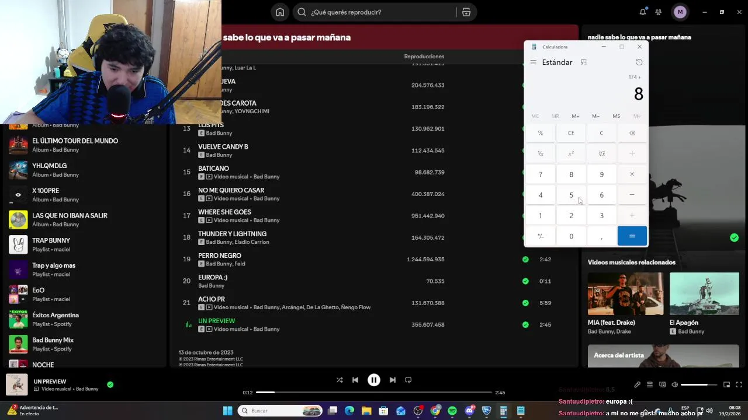Go to Spotify home
This screenshot has height=420, width=748.
pos(280,12)
